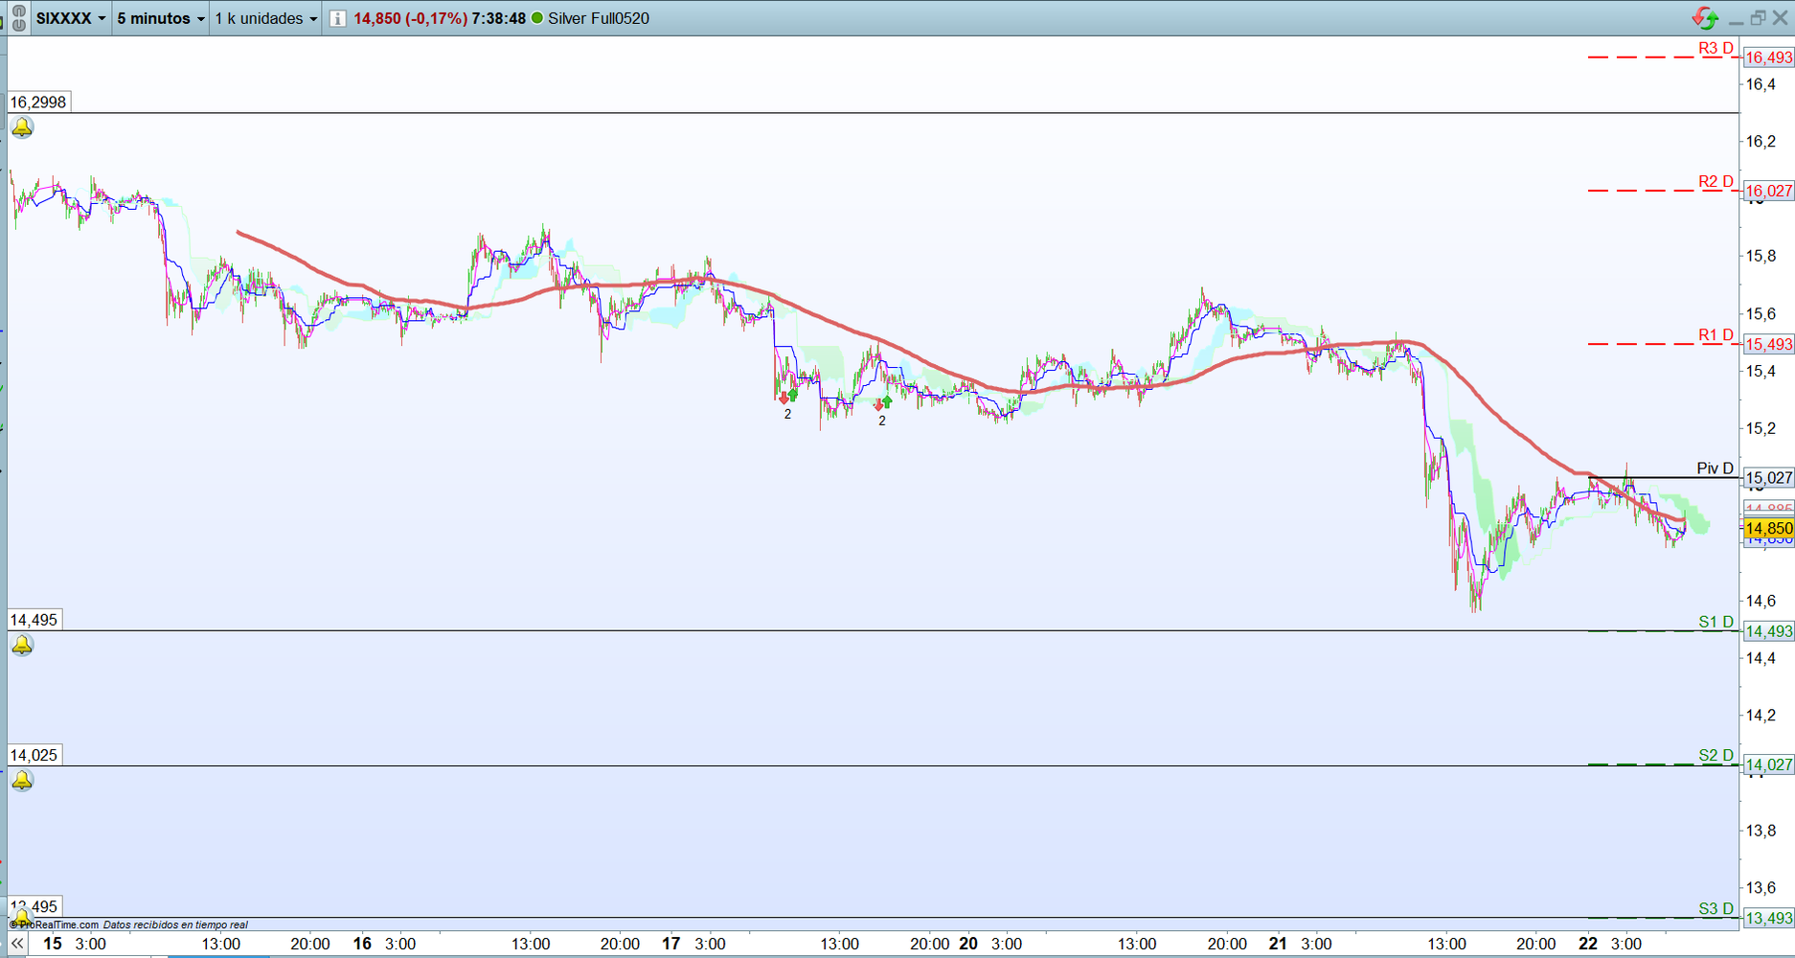This screenshot has width=1795, height=958.
Task: Select the Silver Full0520 label
Action: (599, 17)
